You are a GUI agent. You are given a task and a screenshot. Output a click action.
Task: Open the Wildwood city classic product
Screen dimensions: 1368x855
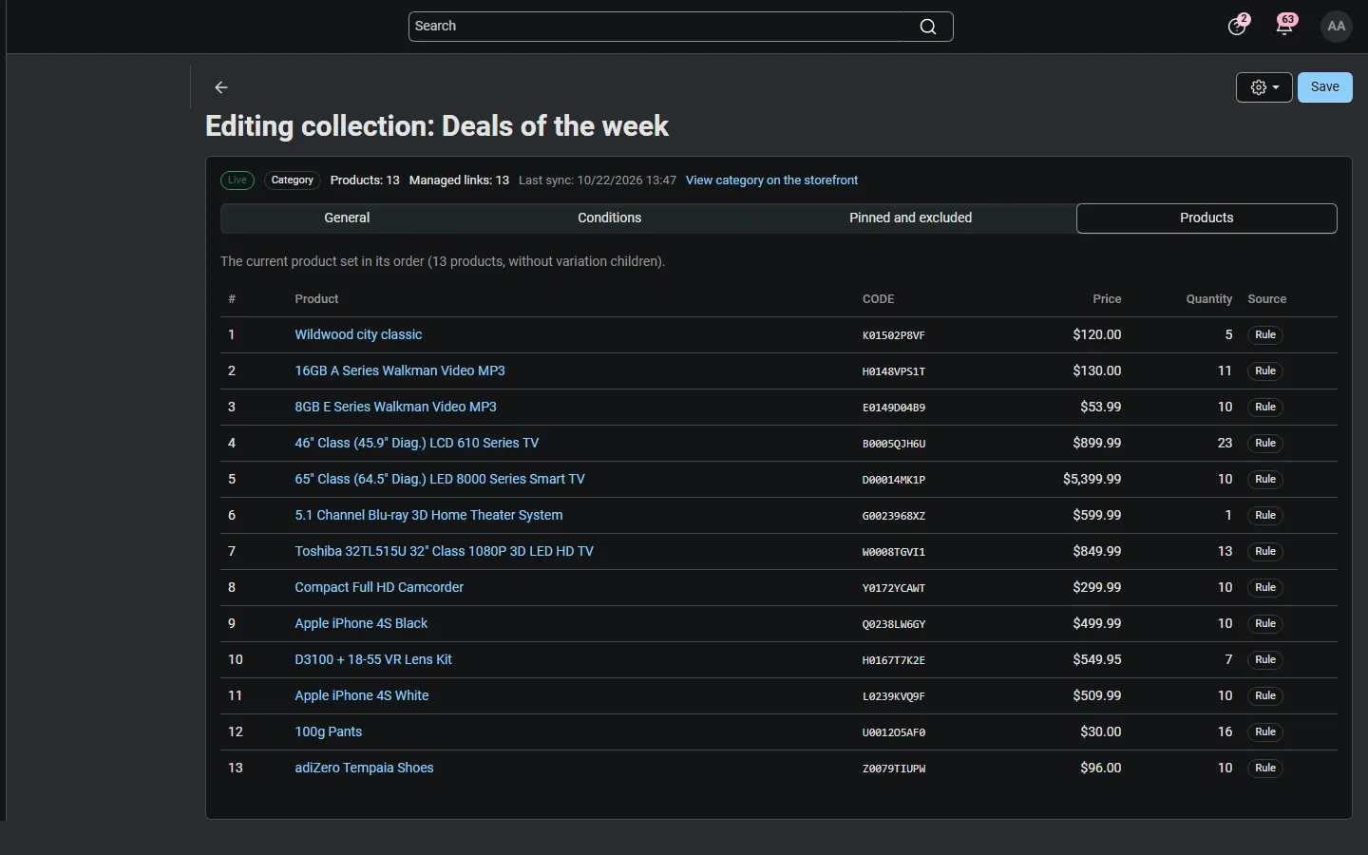click(x=358, y=334)
